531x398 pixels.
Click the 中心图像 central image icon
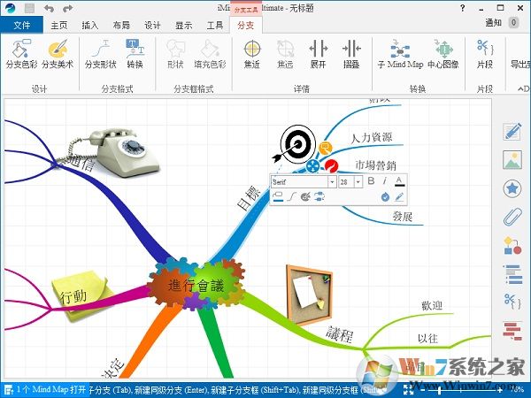[x=443, y=54]
